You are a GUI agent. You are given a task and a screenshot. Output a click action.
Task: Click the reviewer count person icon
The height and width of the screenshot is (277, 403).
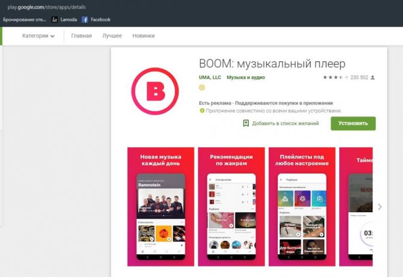(x=373, y=78)
